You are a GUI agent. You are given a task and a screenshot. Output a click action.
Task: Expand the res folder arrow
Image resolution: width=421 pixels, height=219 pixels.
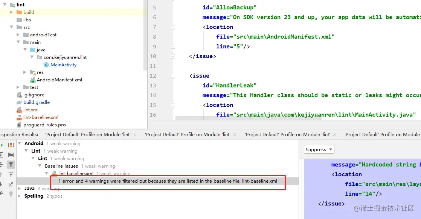click(25, 72)
